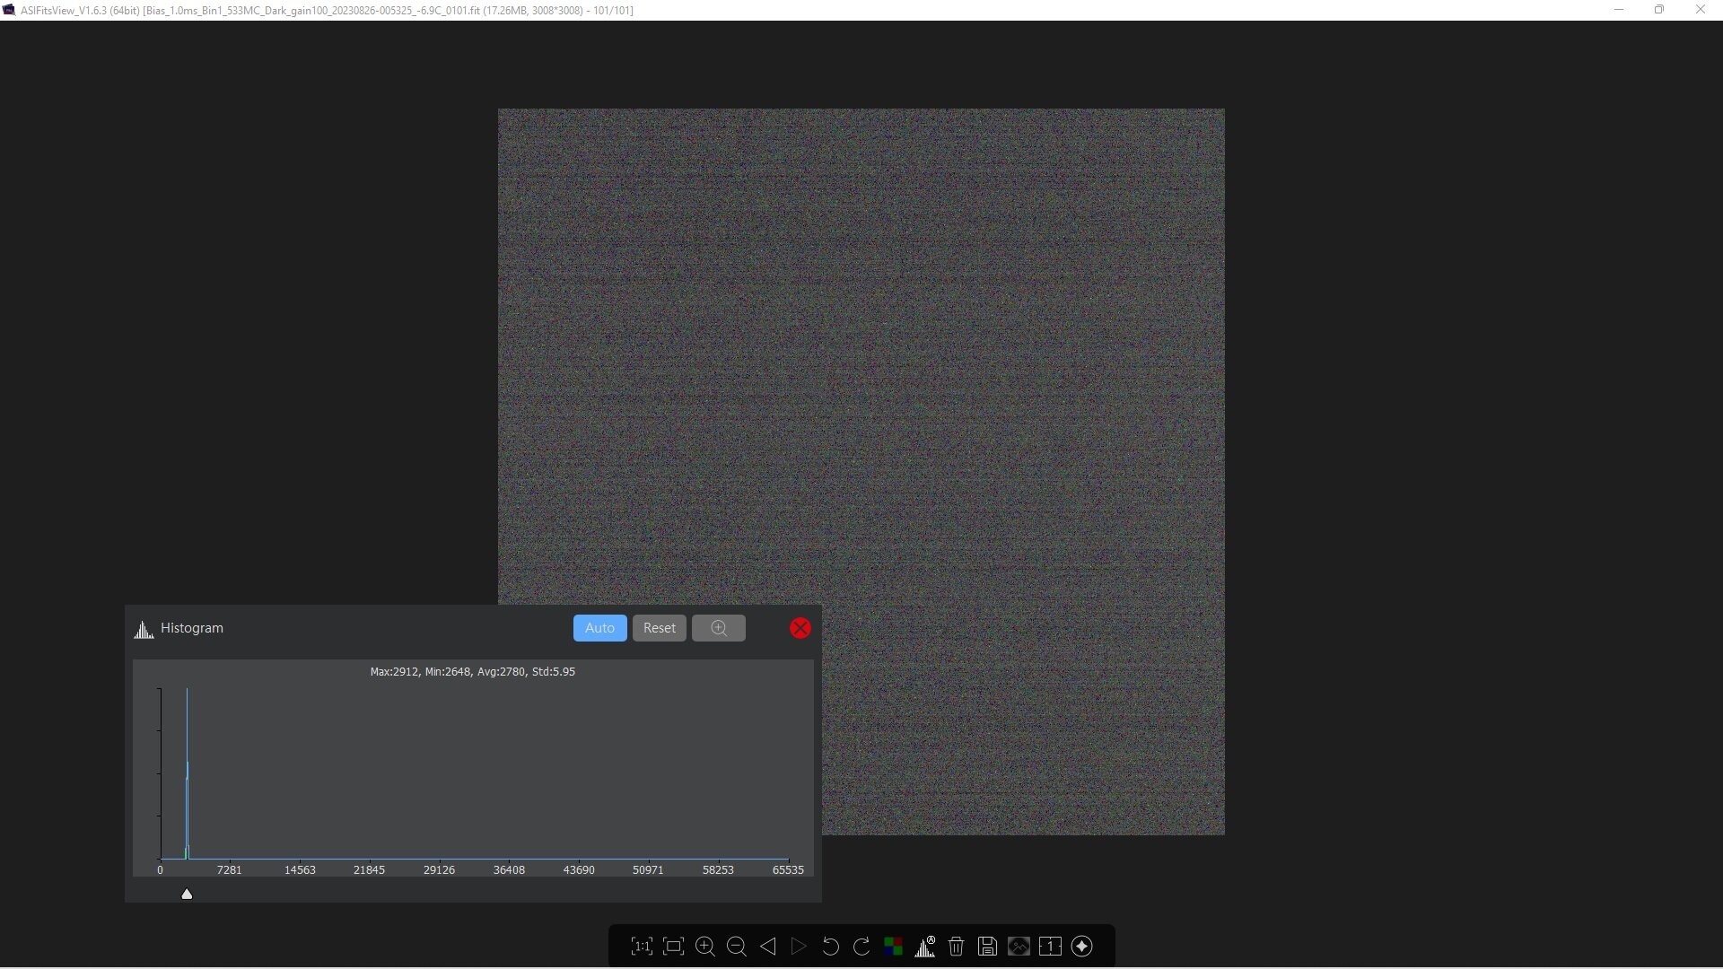The width and height of the screenshot is (1723, 969).
Task: Rotate image counterclockwise
Action: (x=830, y=947)
